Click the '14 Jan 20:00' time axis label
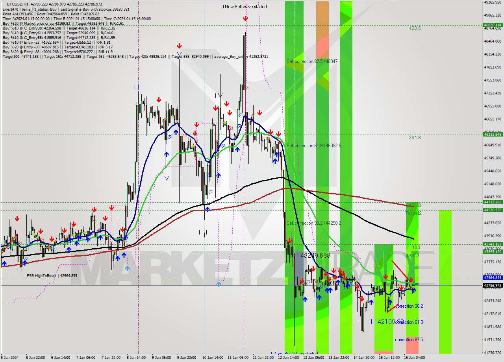 [x=364, y=358]
